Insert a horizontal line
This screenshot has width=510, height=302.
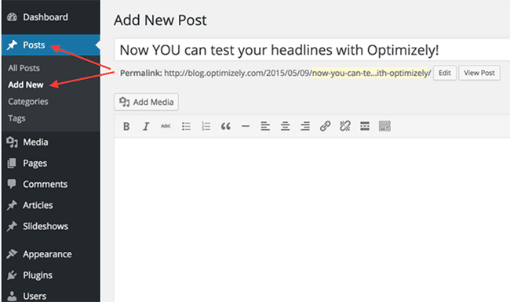pyautogui.click(x=246, y=126)
